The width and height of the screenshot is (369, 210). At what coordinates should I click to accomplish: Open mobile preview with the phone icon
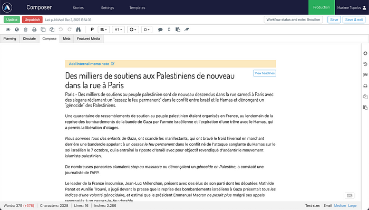pos(169,30)
